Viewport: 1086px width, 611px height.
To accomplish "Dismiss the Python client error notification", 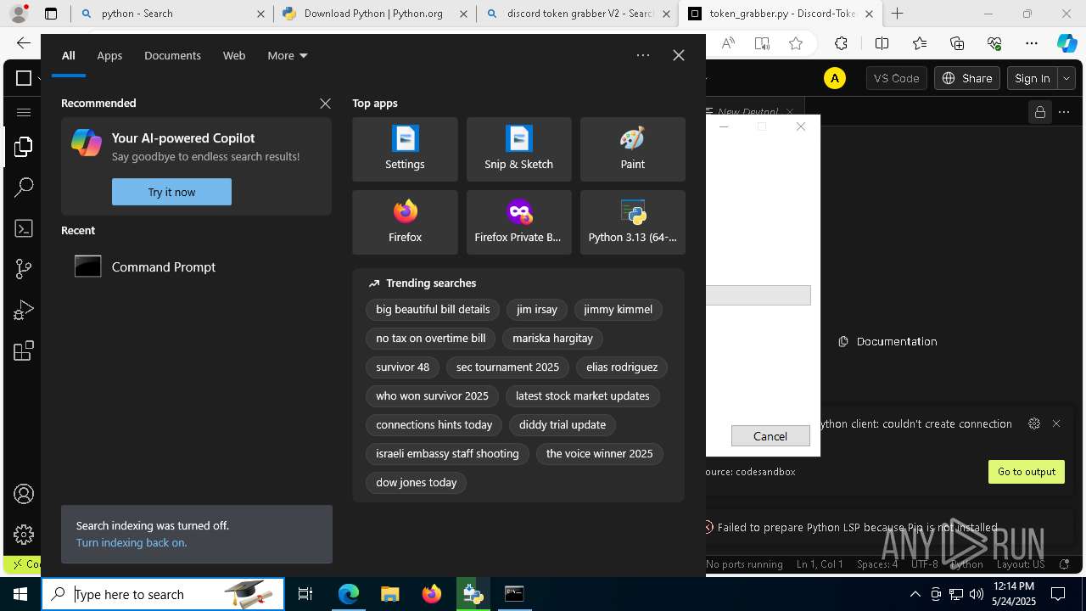I will coord(1056,423).
